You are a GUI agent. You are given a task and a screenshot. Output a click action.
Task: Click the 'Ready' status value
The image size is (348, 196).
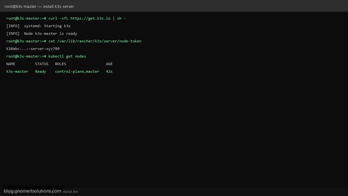click(40, 71)
